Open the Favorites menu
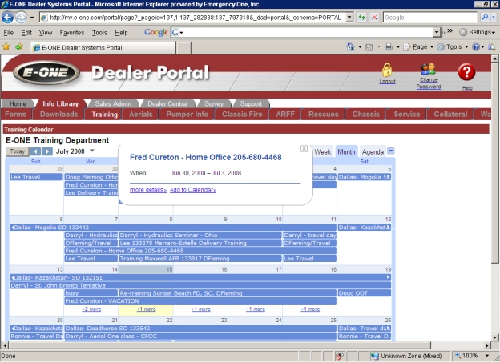Image resolution: width=500 pixels, height=363 pixels. [72, 33]
